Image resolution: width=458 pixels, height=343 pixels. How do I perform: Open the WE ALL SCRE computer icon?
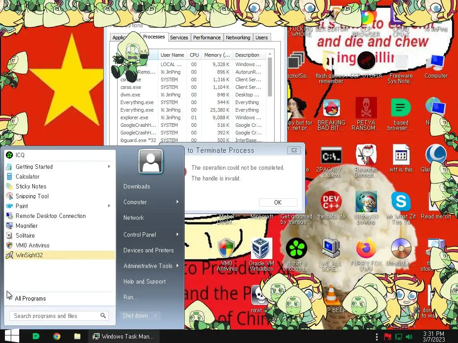[x=331, y=255]
